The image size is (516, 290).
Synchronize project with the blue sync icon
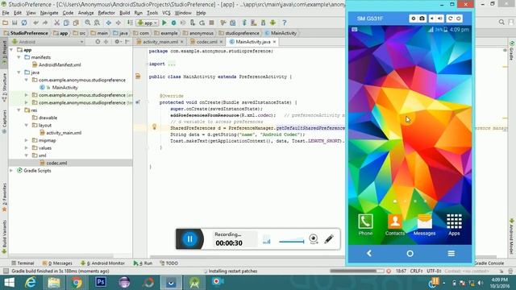click(x=24, y=23)
